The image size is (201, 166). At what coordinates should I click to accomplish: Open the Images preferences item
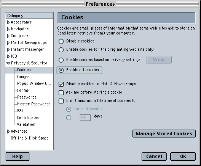pos(23,77)
